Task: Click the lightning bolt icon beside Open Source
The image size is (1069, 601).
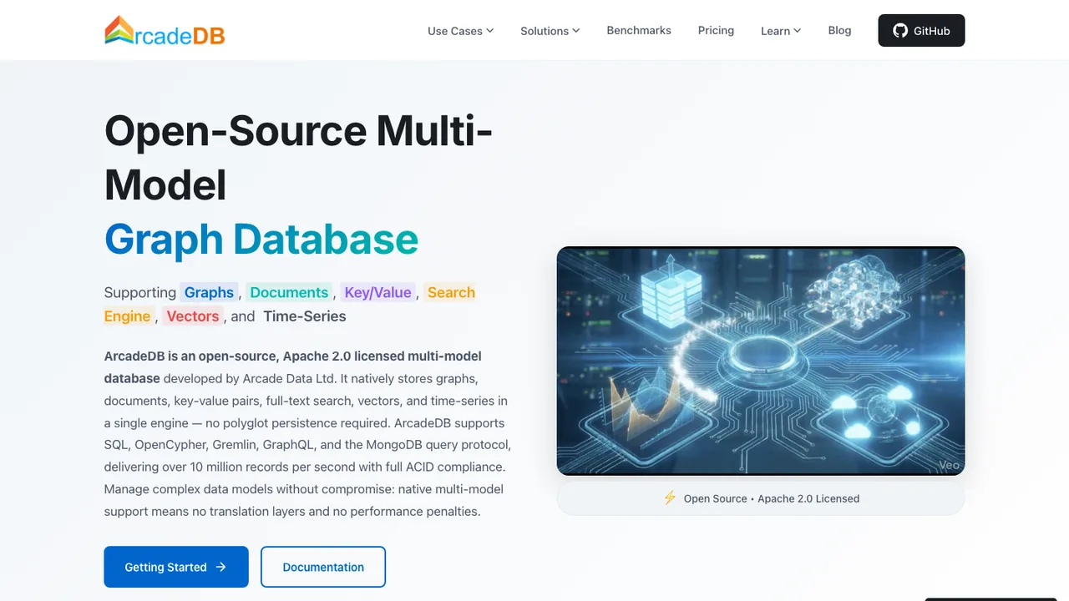Action: [x=670, y=497]
